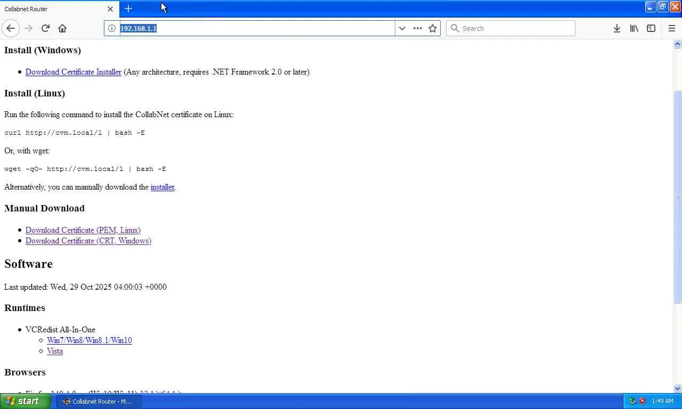Click the Install (Windows) heading
This screenshot has width=682, height=409.
point(43,50)
